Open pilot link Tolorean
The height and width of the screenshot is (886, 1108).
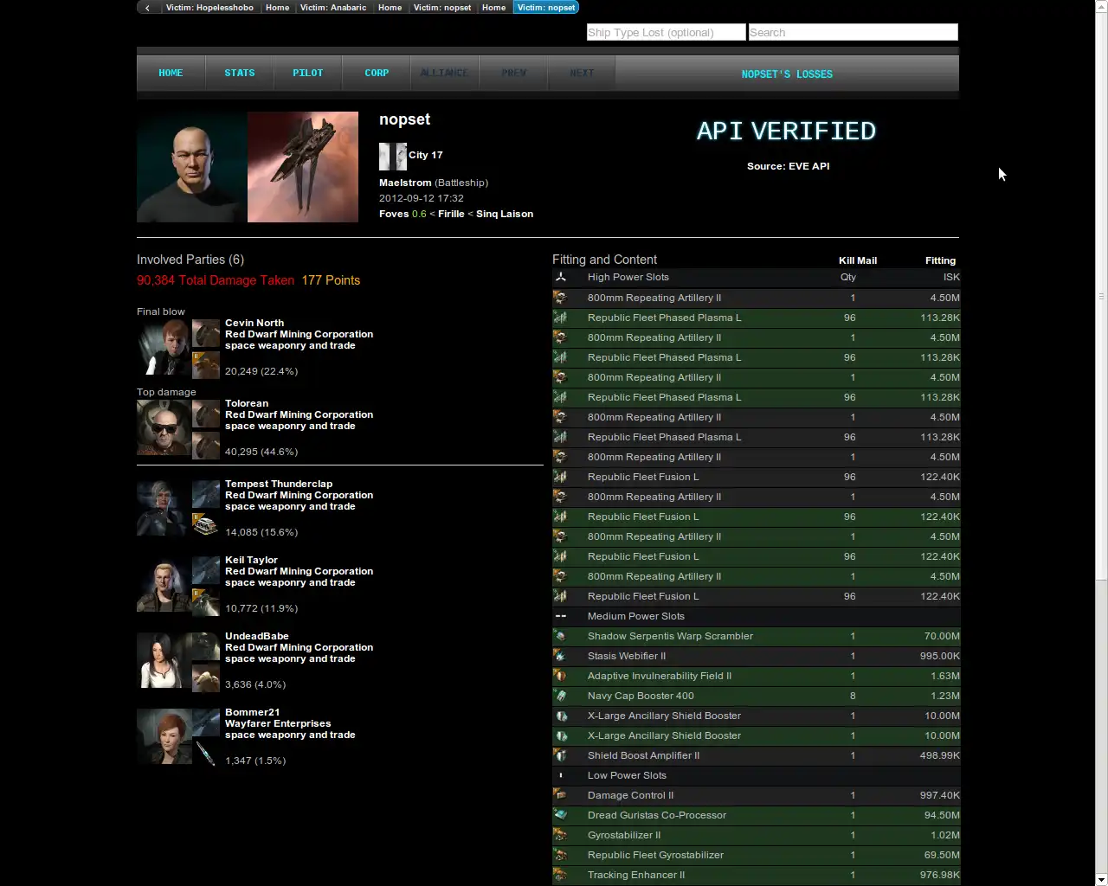[x=247, y=404]
